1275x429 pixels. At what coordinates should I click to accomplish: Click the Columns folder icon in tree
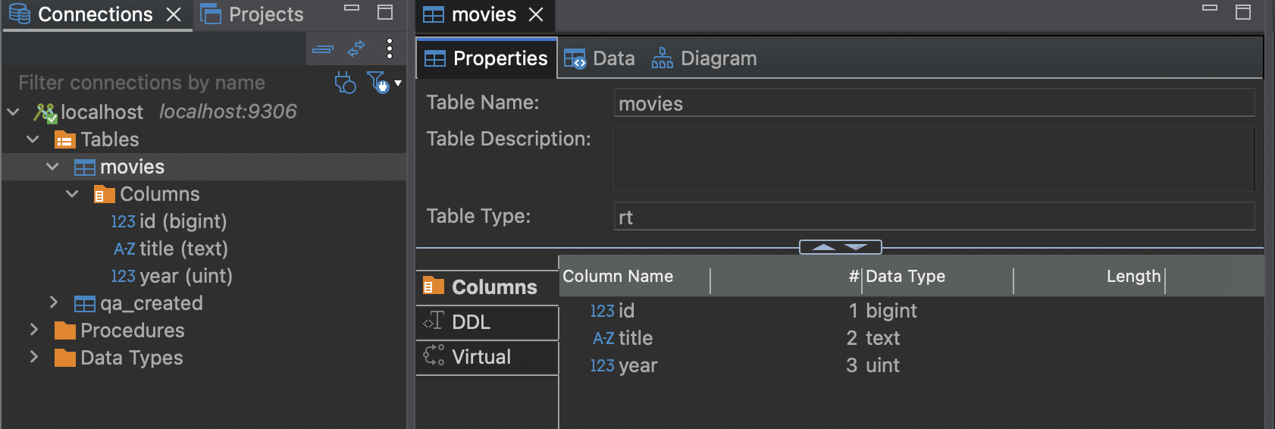pyautogui.click(x=104, y=195)
